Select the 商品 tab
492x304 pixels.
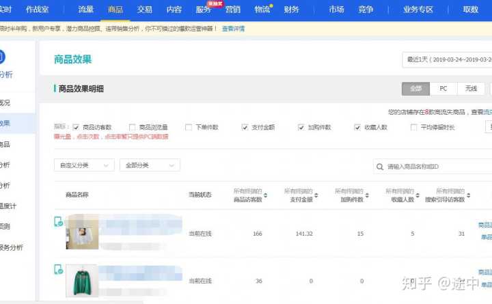pyautogui.click(x=115, y=10)
